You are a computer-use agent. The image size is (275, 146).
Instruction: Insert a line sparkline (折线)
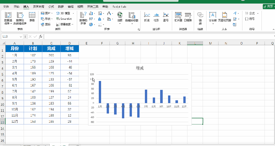[147, 17]
